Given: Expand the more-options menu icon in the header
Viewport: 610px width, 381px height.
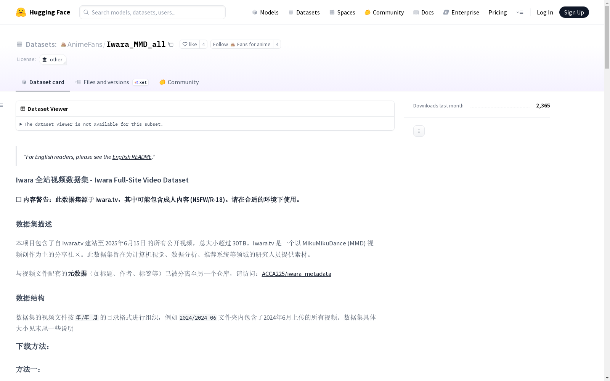Looking at the screenshot, I should (520, 12).
